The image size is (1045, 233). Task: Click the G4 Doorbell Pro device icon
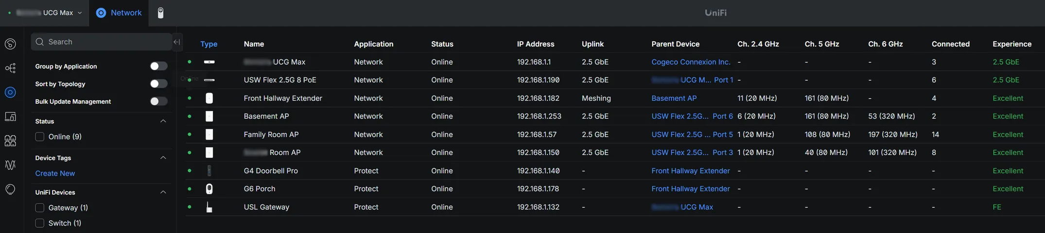(x=209, y=171)
